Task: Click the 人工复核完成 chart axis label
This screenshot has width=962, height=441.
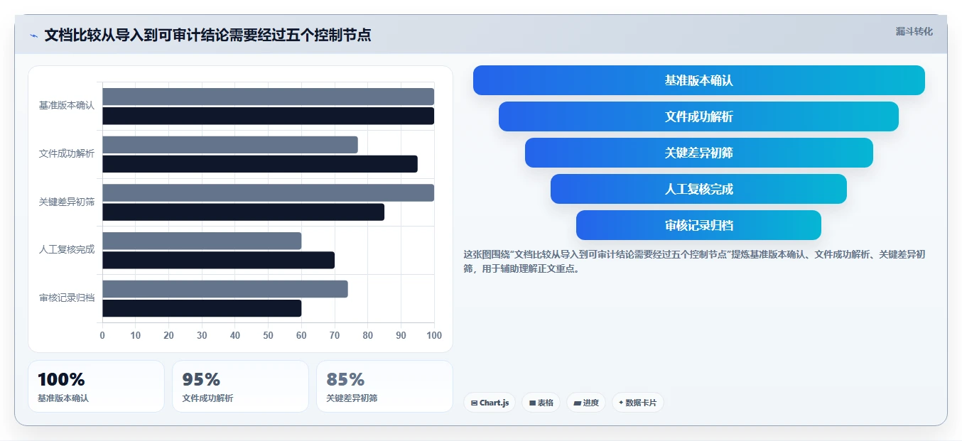Action: (67, 249)
